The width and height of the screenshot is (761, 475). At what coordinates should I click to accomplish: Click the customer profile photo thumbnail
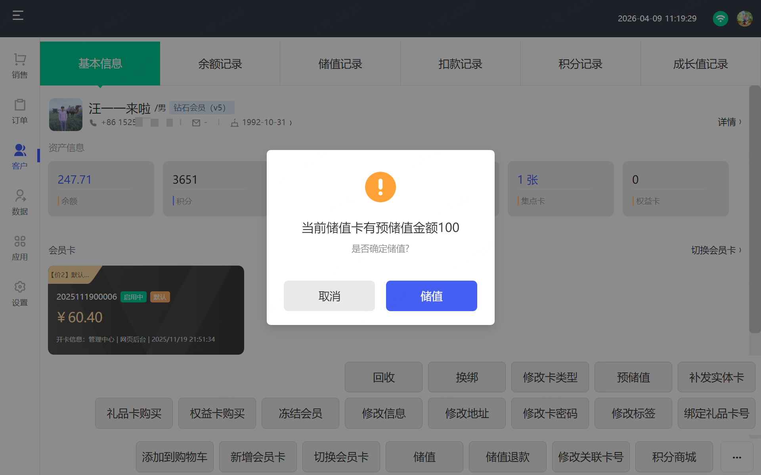point(66,114)
